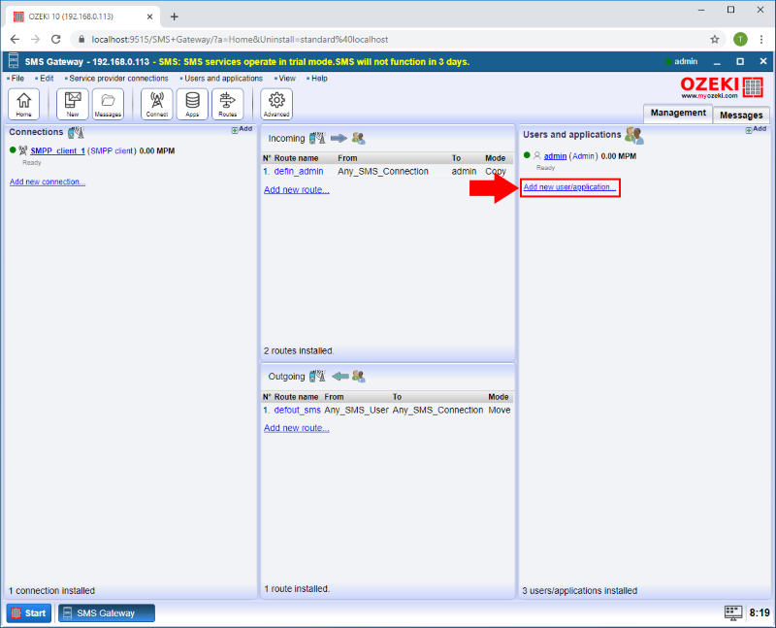Click the Connect antenna toolbar icon
This screenshot has width=776, height=628.
157,104
